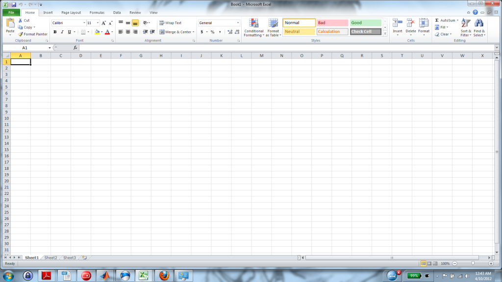Apply Comma Style number format

[220, 32]
